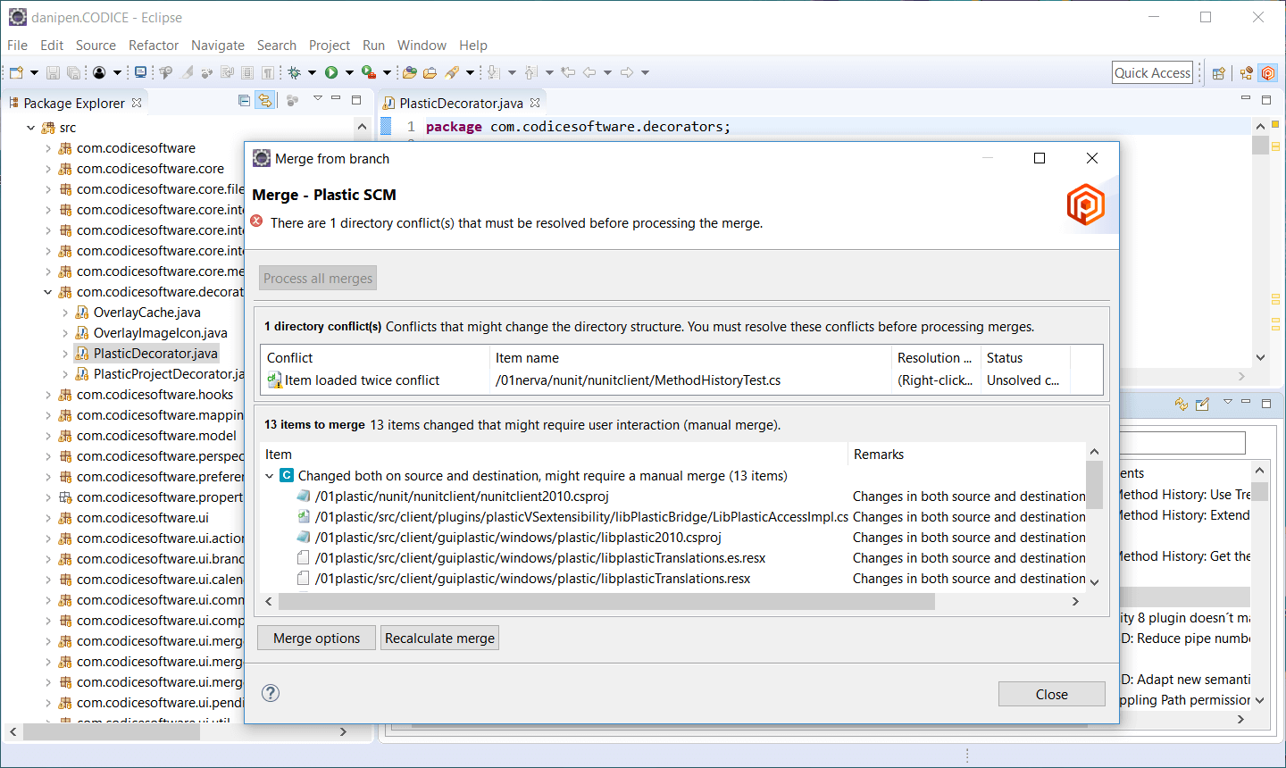Image resolution: width=1286 pixels, height=768 pixels.
Task: Click the disabled Process all merges button
Action: tap(318, 278)
